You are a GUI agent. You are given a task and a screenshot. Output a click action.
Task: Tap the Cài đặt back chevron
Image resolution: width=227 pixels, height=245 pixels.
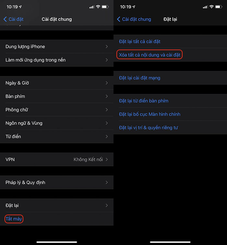click(x=5, y=19)
